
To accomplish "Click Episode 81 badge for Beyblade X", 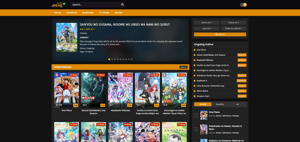I will click(x=242, y=81).
